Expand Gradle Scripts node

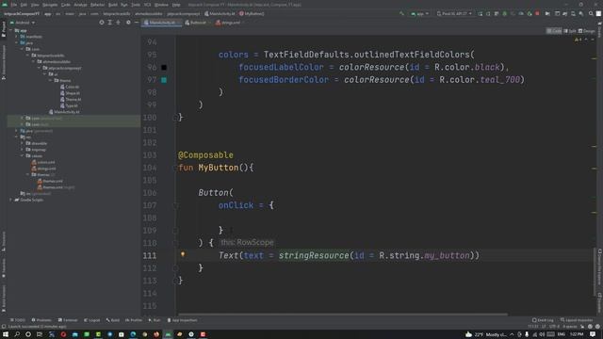(10, 200)
